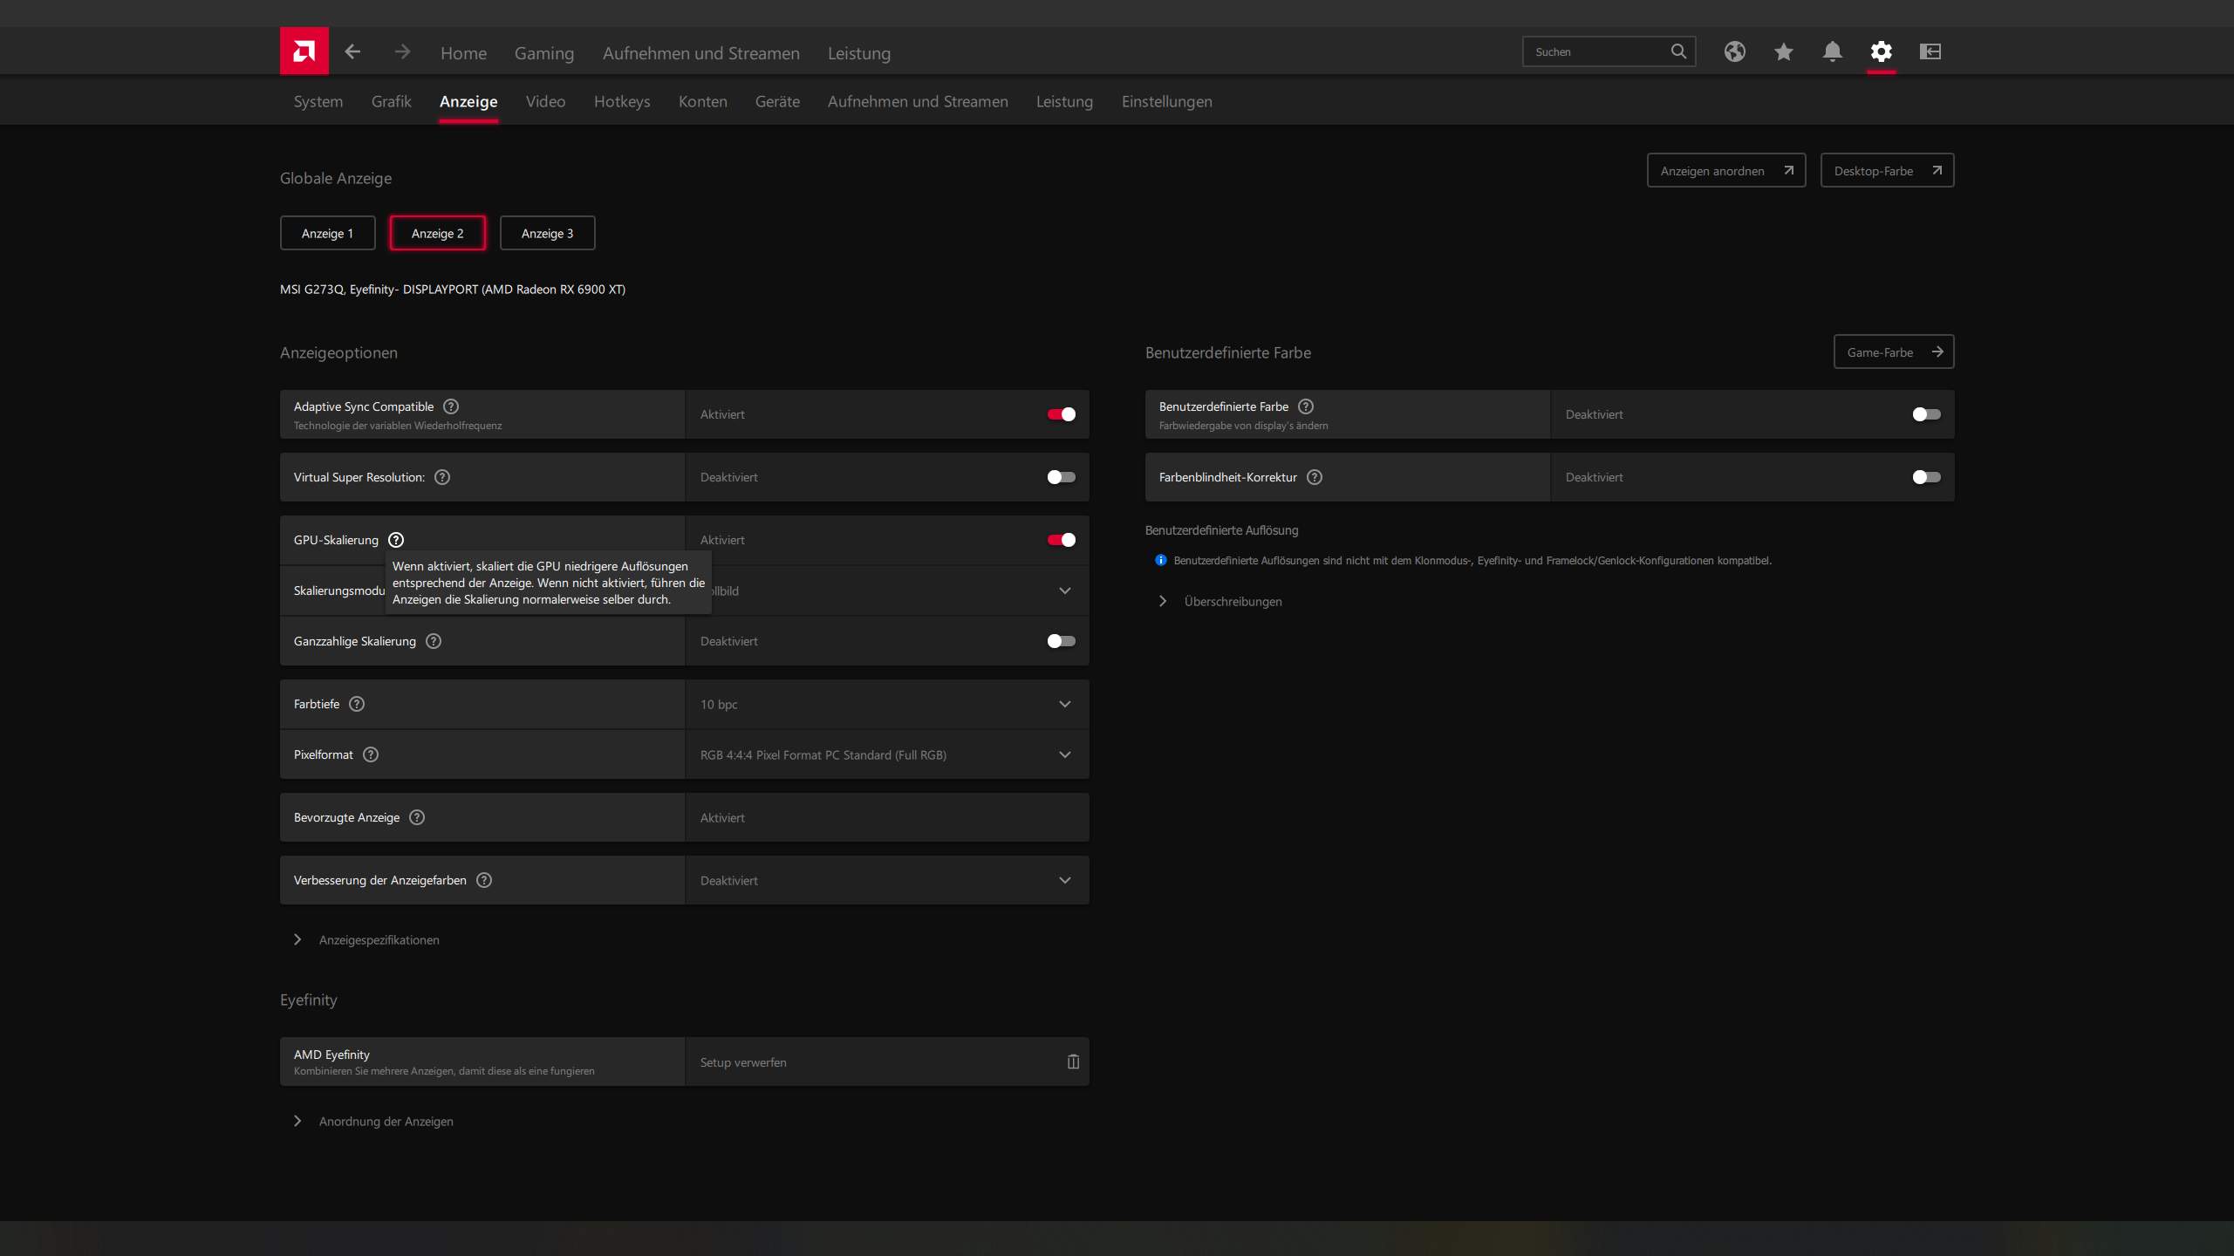
Task: Open settings gear icon
Action: (x=1882, y=51)
